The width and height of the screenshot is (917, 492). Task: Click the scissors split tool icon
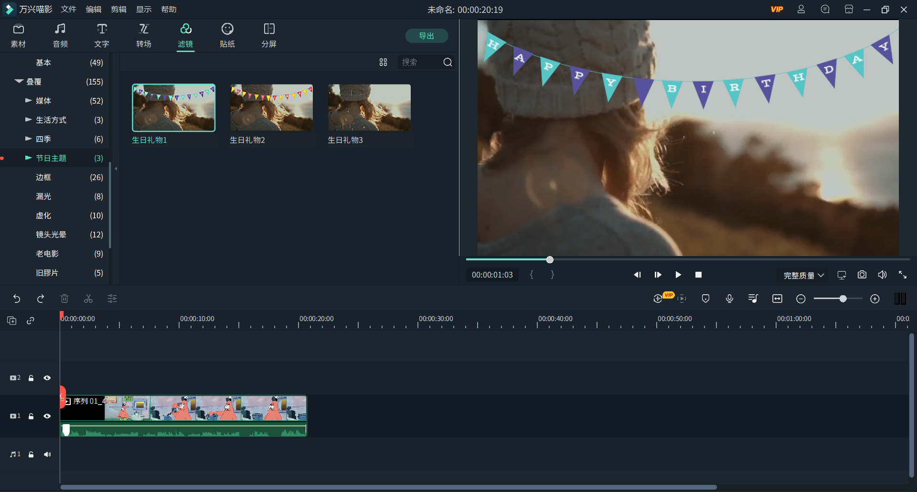tap(88, 299)
